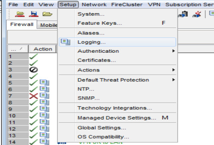Click the logging icon on row 12
Viewport: 214px width, 145px height.
click(x=44, y=128)
